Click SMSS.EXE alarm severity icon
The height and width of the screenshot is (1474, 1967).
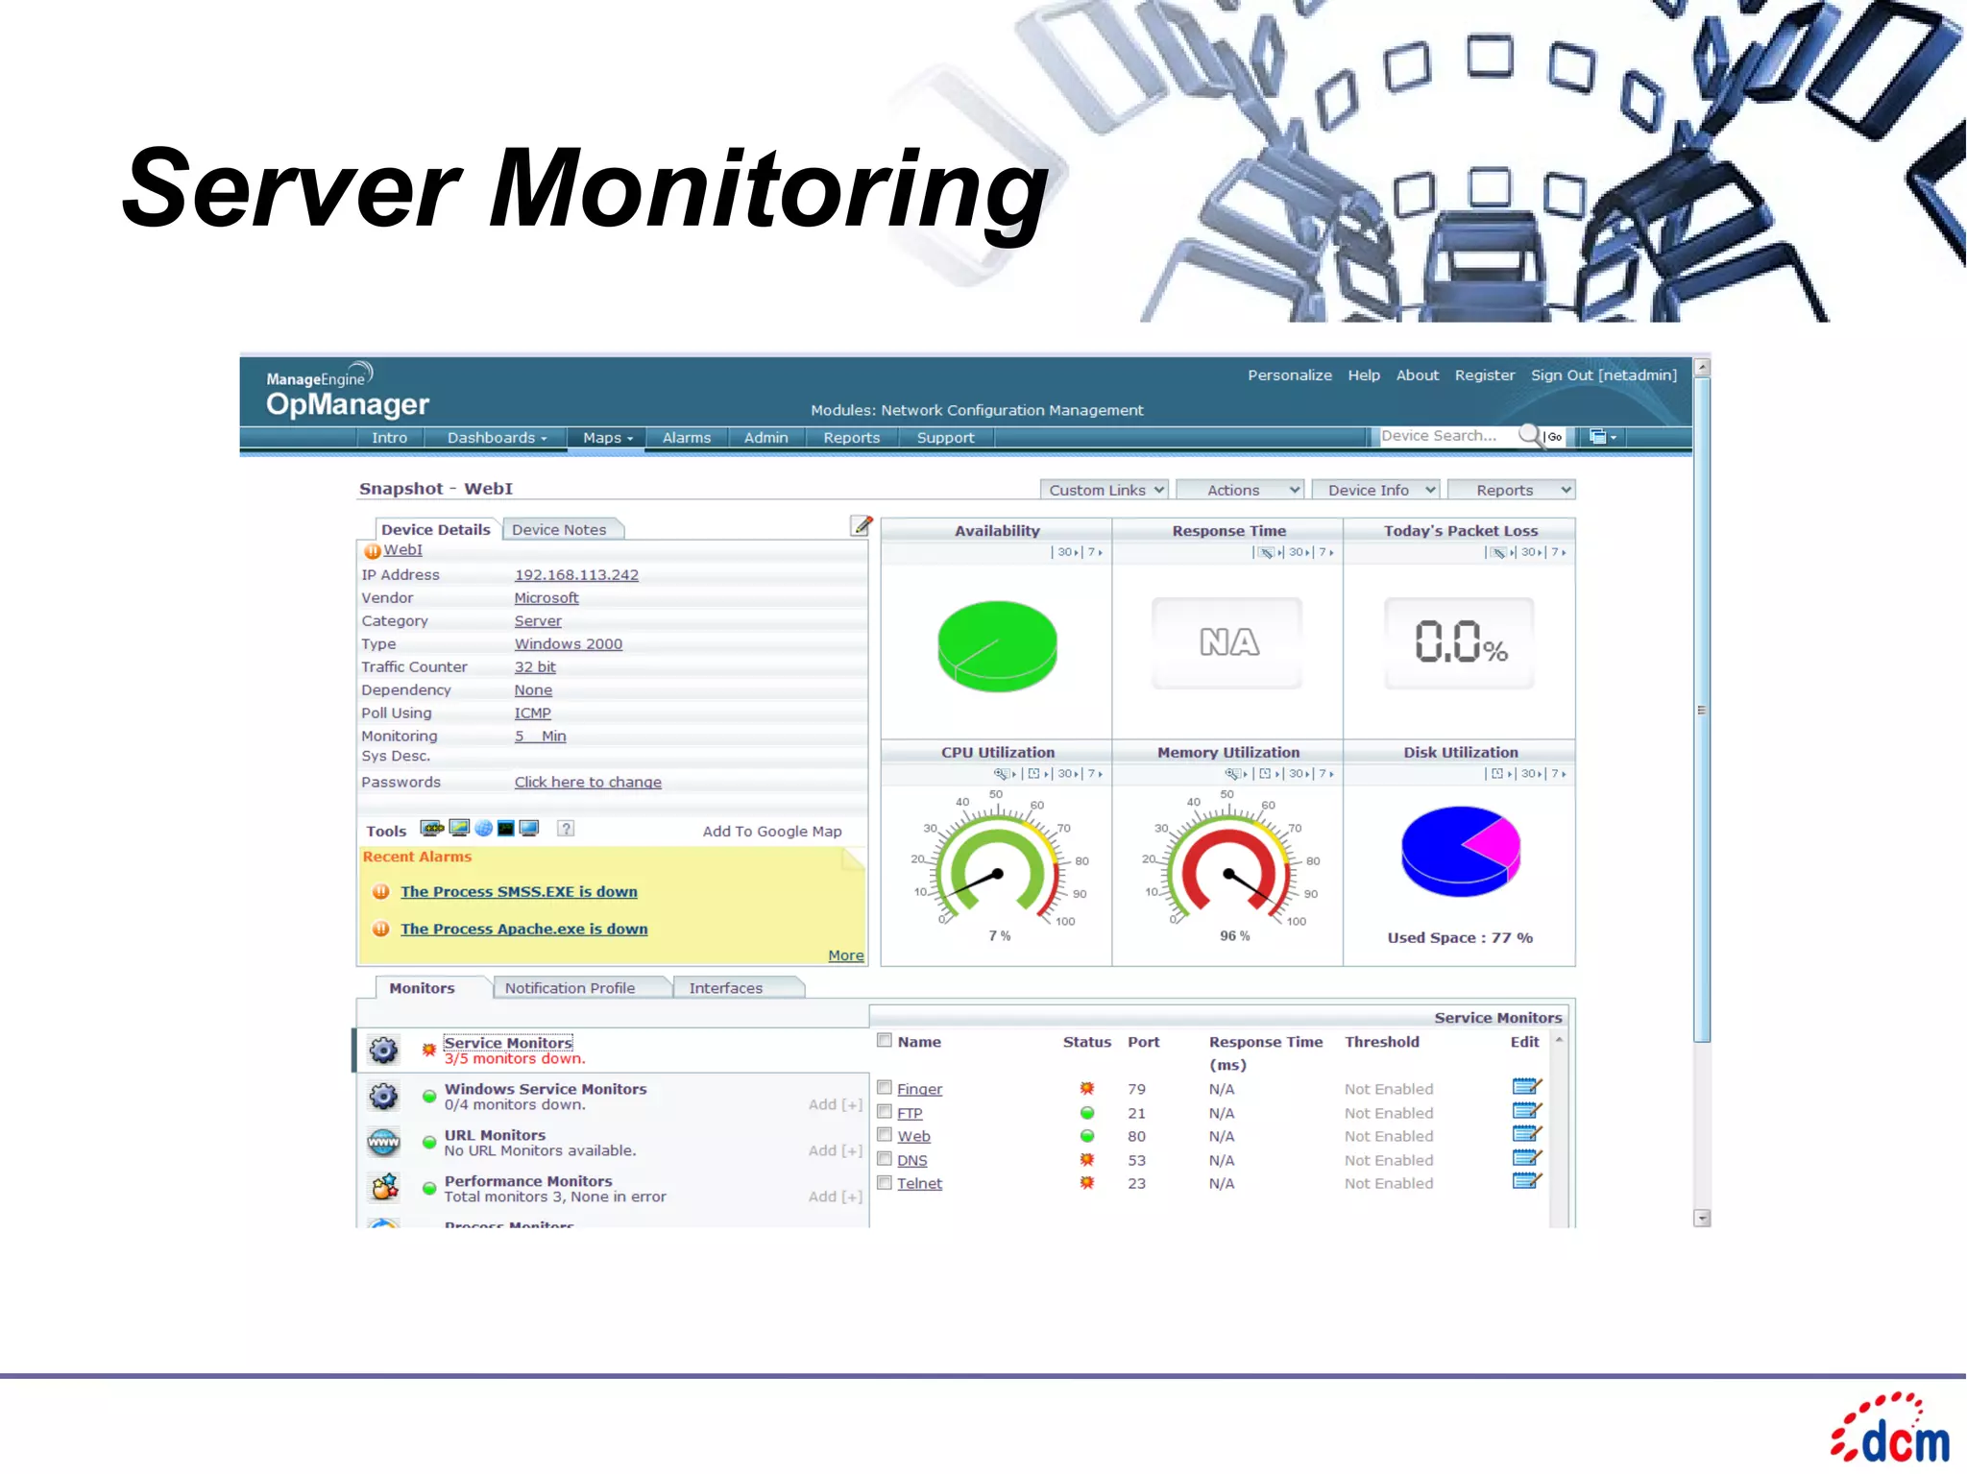pos(381,891)
